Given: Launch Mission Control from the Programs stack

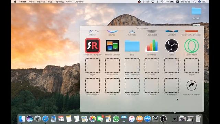Looking at the screenshot, I should tap(112, 46).
